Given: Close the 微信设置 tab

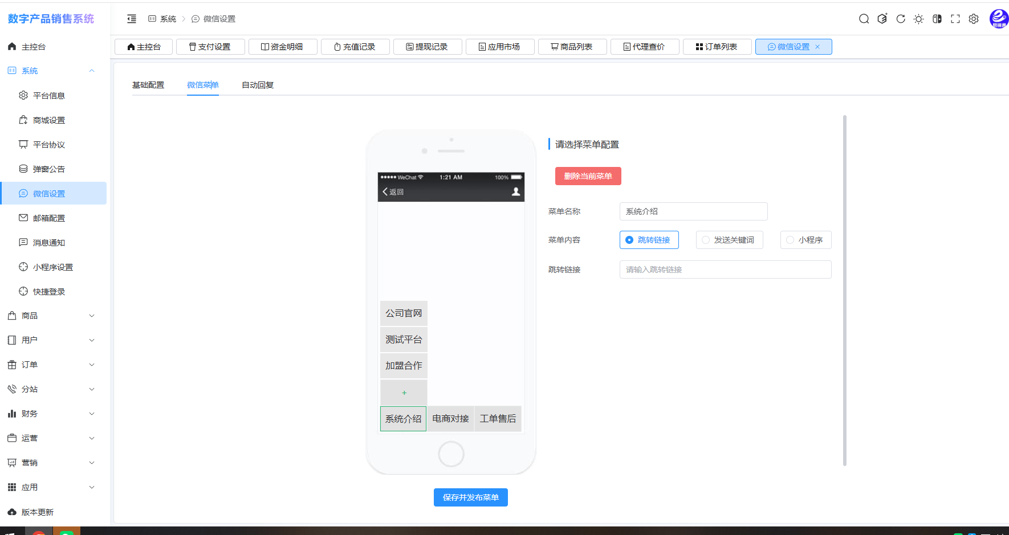Looking at the screenshot, I should pos(817,47).
